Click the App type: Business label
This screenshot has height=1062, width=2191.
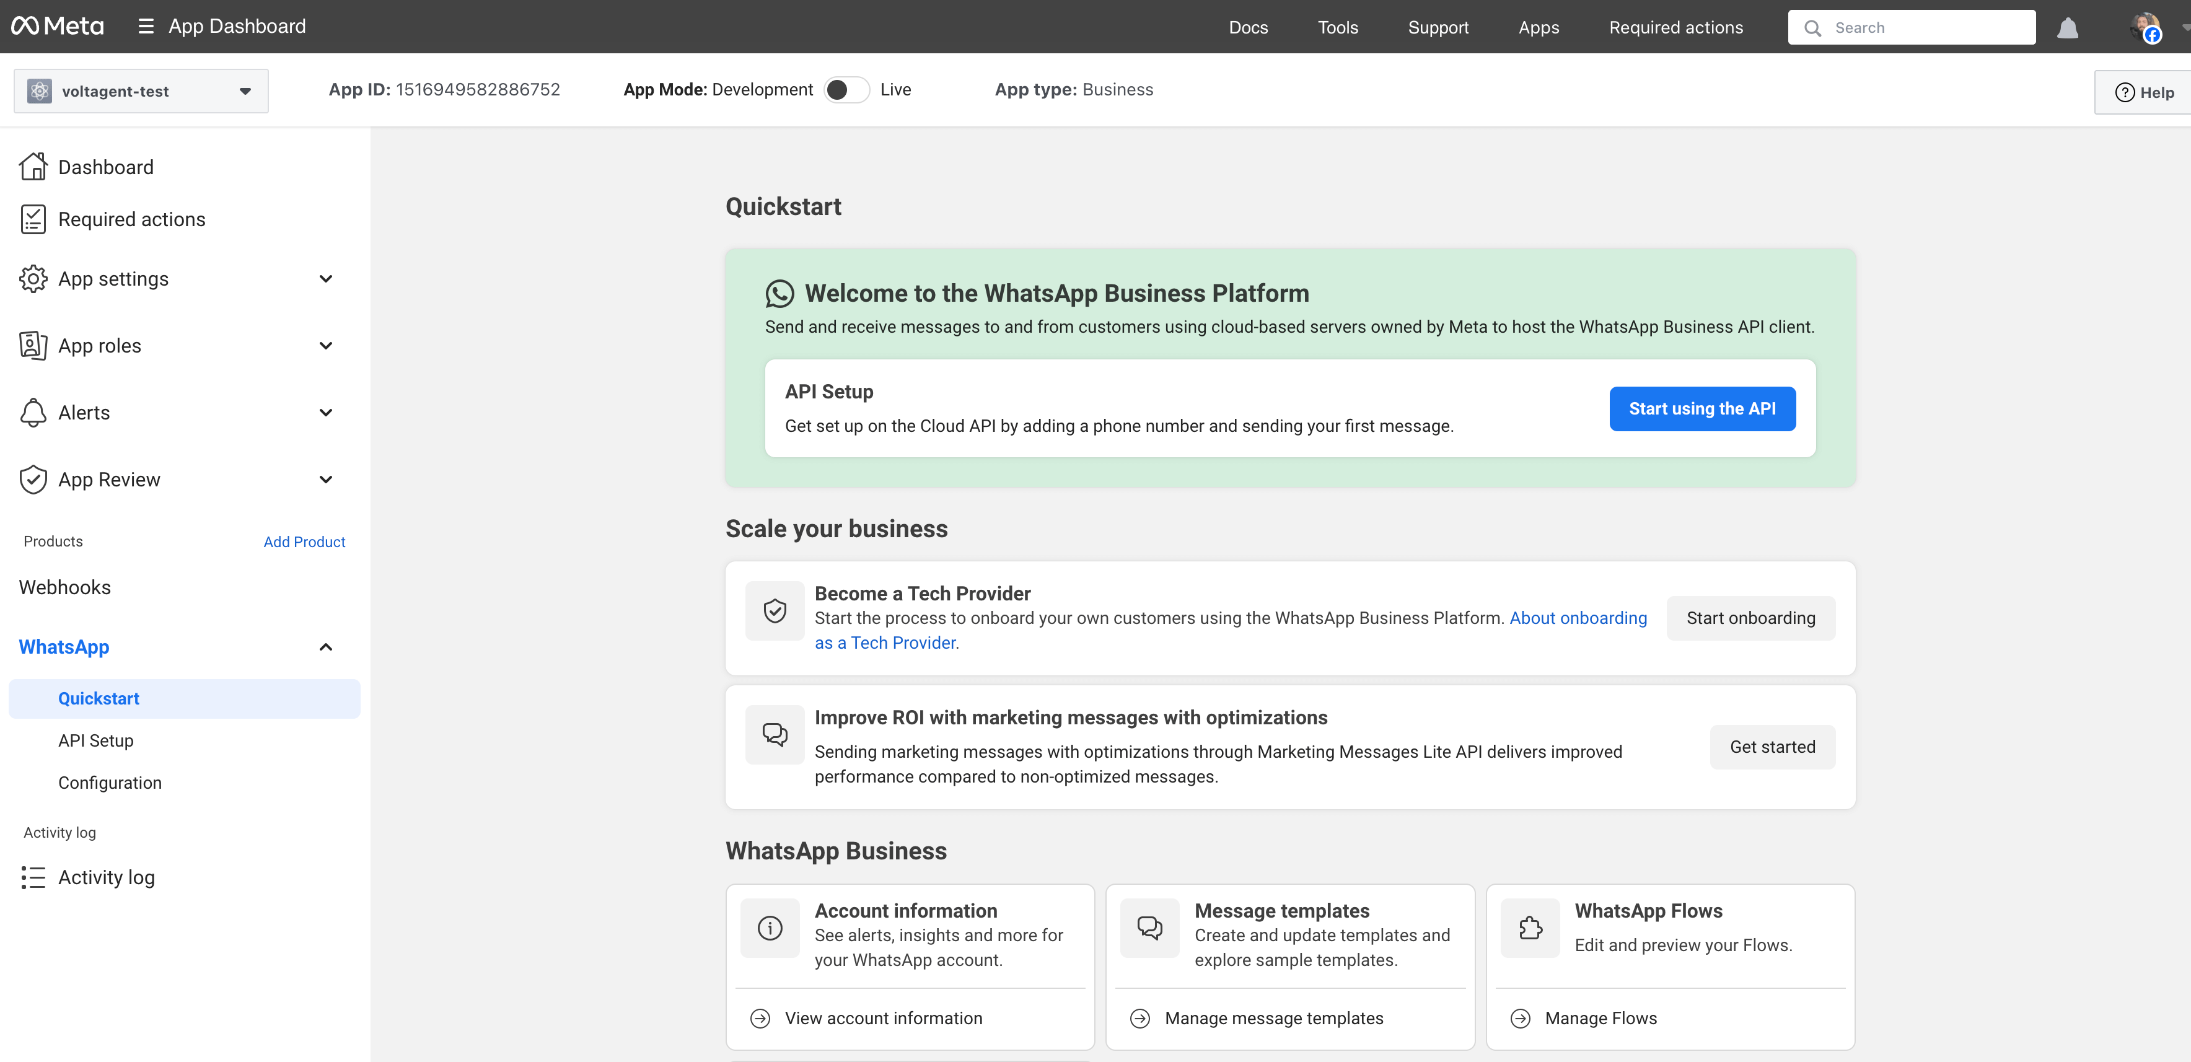pos(1074,89)
